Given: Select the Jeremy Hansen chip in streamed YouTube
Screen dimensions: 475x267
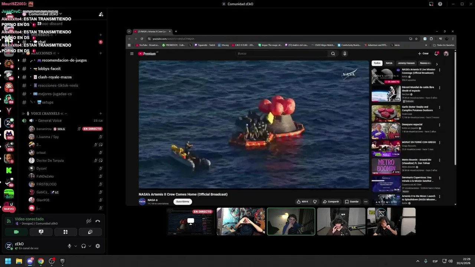Looking at the screenshot, I should (406, 63).
